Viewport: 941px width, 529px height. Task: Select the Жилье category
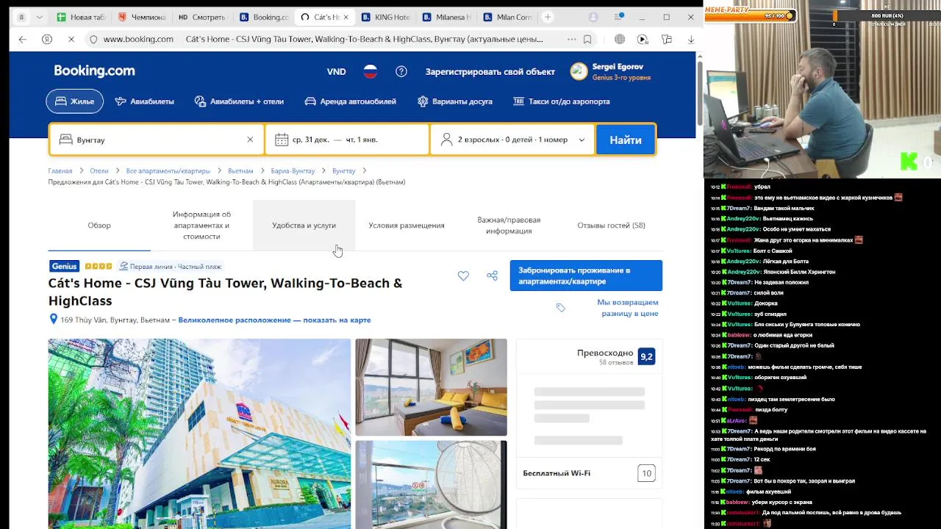point(74,101)
